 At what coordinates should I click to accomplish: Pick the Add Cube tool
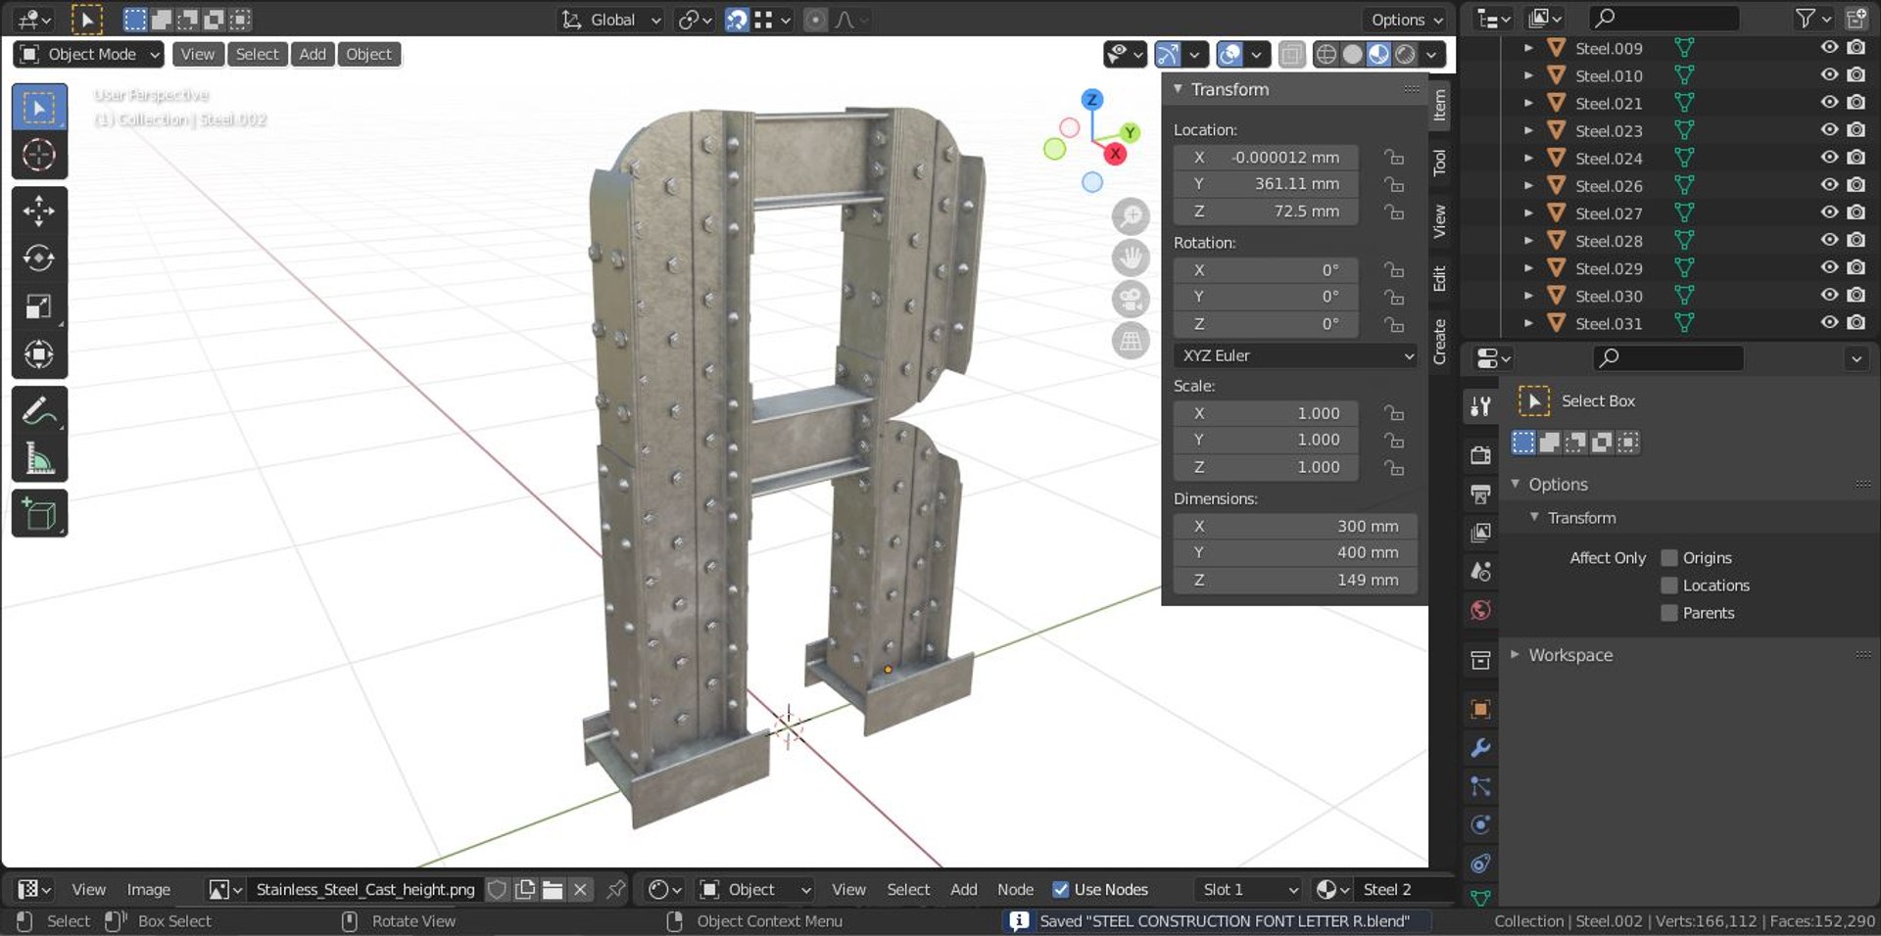[x=39, y=514]
